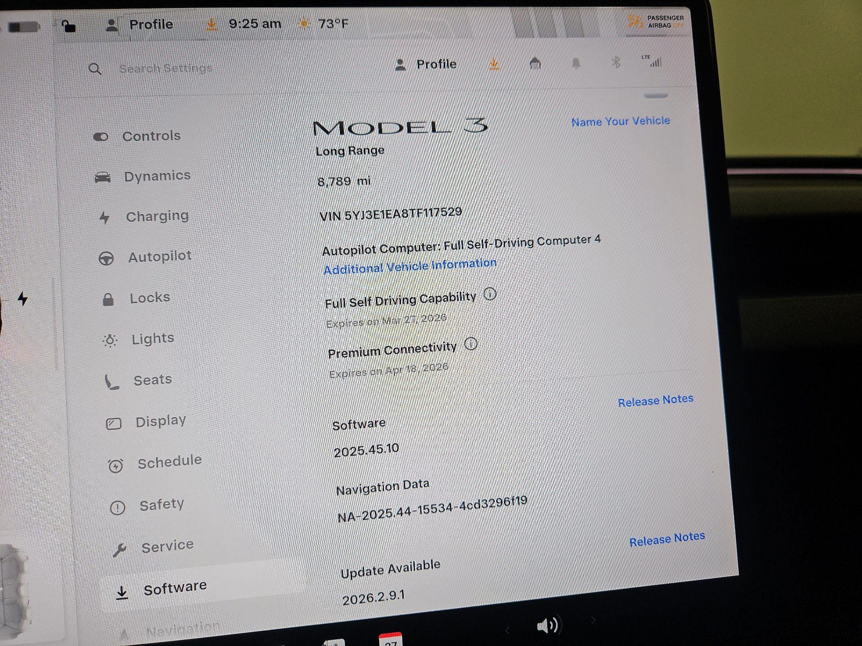Click the Service wrench icon
Image resolution: width=862 pixels, height=646 pixels.
click(119, 550)
